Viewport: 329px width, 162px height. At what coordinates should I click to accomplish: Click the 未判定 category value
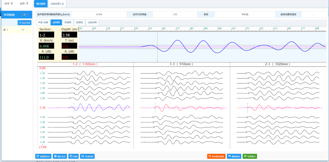(245, 14)
